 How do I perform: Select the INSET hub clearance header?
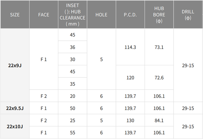click(73, 15)
